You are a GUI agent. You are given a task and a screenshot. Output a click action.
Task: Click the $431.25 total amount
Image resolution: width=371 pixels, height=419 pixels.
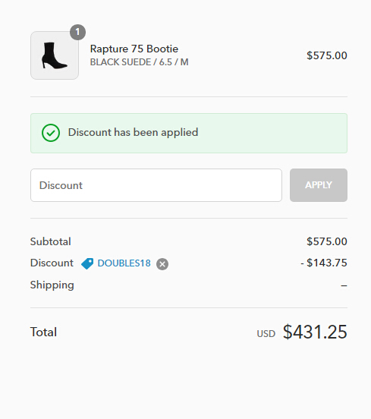(x=315, y=332)
